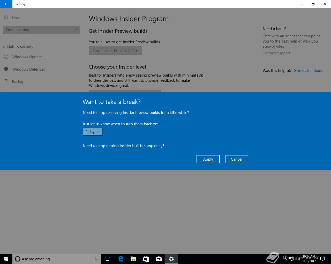
Task: Click the 'Want to take a break?' heading
Action: coord(111,102)
